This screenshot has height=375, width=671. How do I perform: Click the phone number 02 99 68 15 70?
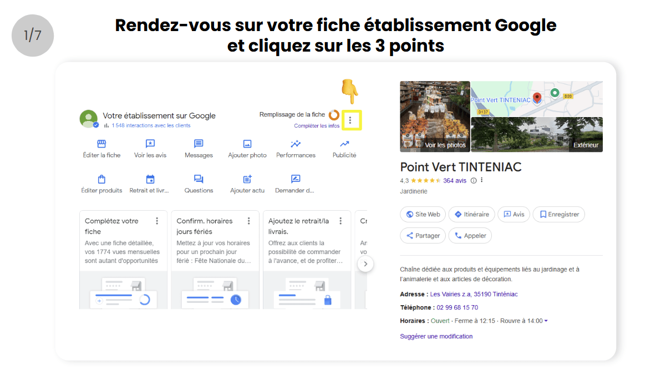457,307
